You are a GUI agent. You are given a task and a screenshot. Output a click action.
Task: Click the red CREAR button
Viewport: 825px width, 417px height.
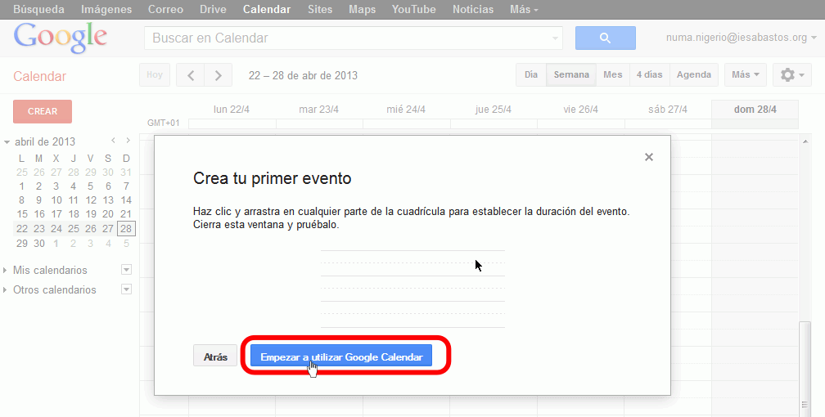[43, 111]
